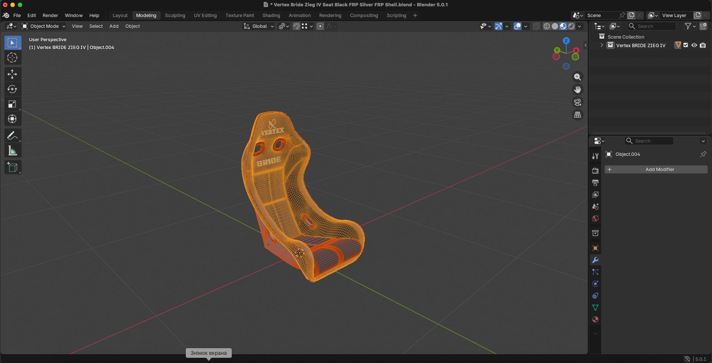Hide Vertex BRIDE ZIEG IV collection in viewport
Screen dimensions: 712x363
[x=694, y=45]
